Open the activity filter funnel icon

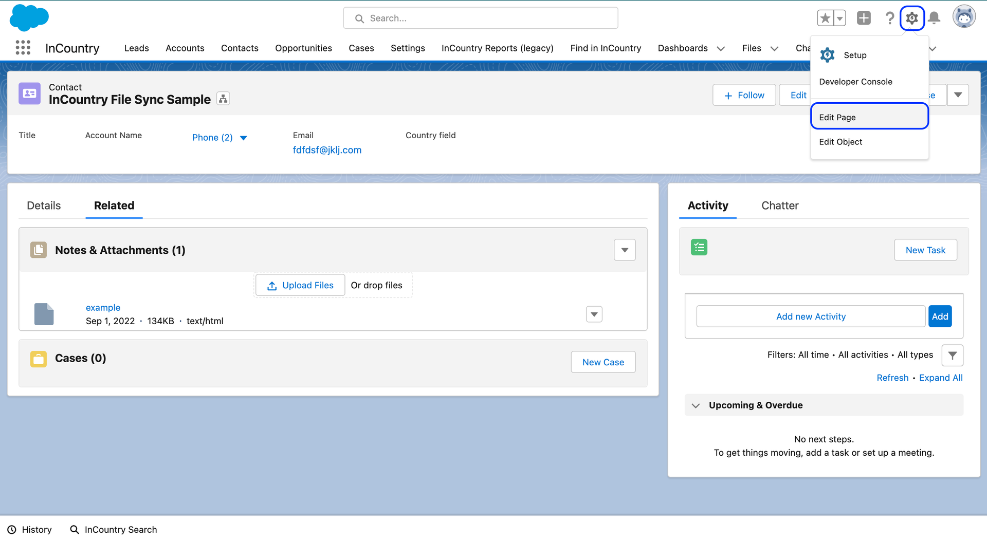point(953,355)
